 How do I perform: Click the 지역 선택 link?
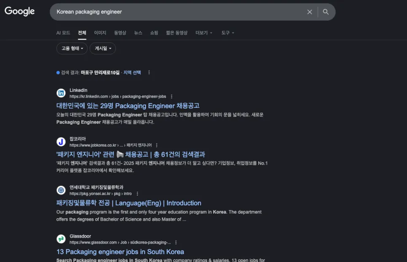click(x=132, y=72)
